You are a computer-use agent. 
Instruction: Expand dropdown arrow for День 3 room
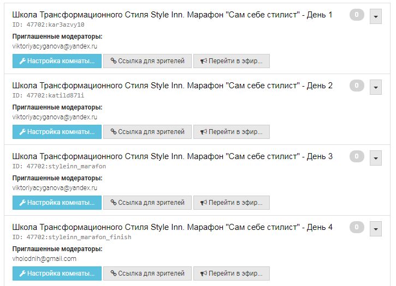[375, 158]
